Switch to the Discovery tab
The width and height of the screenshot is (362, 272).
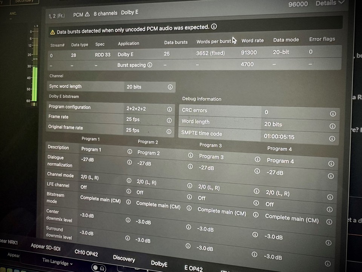tap(124, 258)
